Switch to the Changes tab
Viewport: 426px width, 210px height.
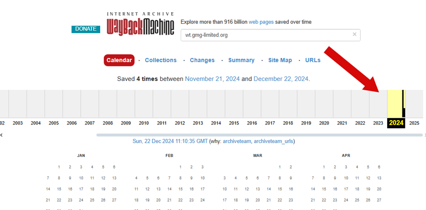tap(202, 60)
